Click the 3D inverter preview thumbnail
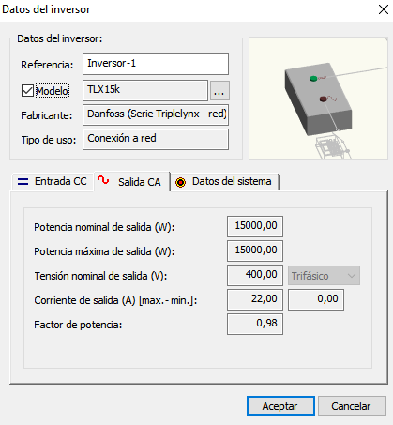Viewport: 393px width, 425px height. (318, 99)
